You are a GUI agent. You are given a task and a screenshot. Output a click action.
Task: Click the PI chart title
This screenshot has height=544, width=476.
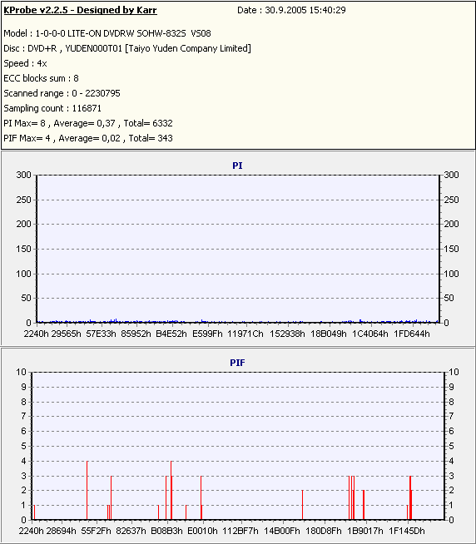pyautogui.click(x=237, y=166)
